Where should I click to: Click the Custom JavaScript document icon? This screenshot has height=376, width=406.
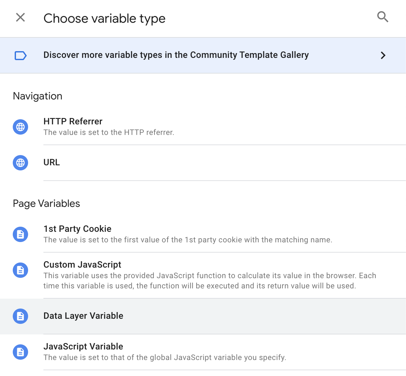[20, 270]
